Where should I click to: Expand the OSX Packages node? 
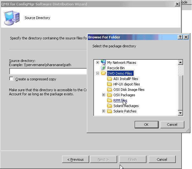click(103, 95)
